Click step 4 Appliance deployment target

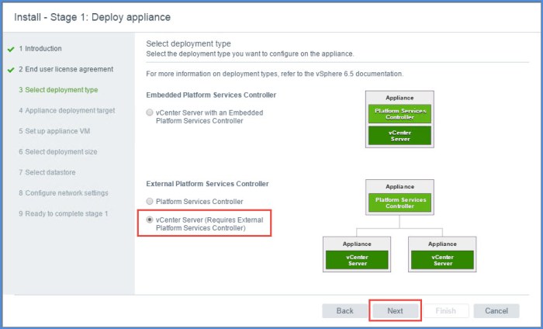(x=67, y=110)
